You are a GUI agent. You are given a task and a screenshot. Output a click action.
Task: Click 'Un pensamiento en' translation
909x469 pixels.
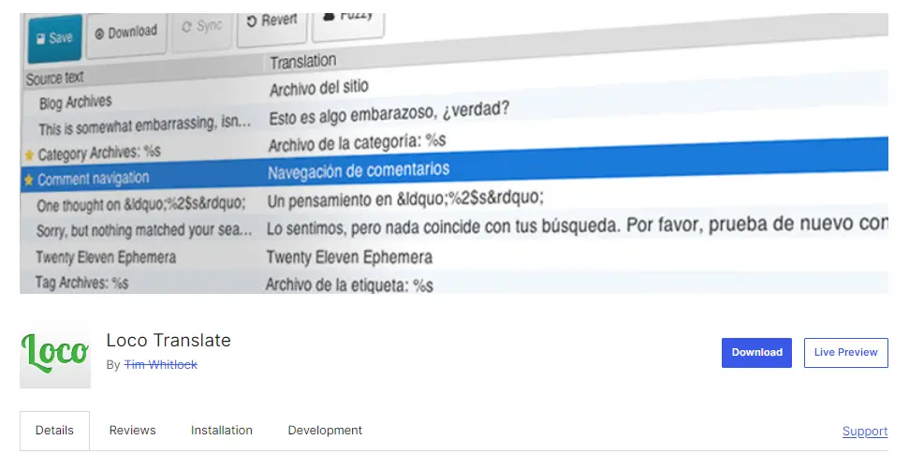[x=405, y=200]
